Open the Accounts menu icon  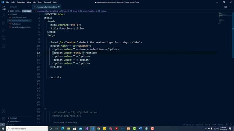tap(3, 111)
